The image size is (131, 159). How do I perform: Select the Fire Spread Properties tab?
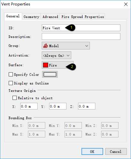point(83,17)
